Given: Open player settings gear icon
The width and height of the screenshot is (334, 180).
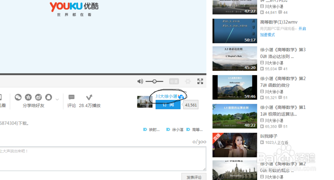Looking at the screenshot, I should coord(188,81).
